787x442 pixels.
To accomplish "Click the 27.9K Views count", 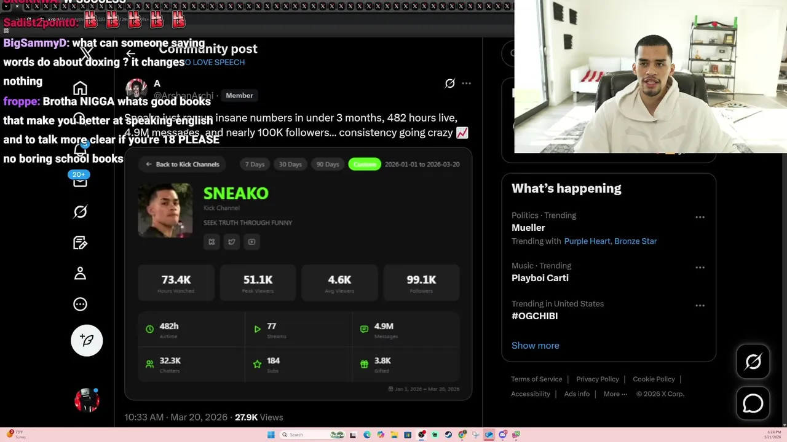I will pos(259,417).
